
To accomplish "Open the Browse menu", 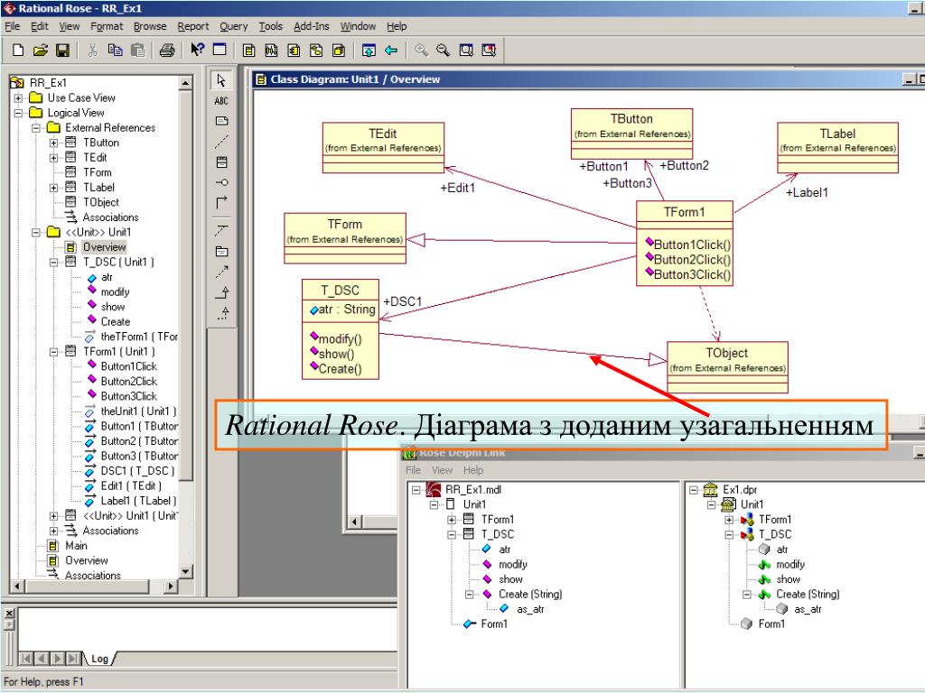I will (150, 26).
